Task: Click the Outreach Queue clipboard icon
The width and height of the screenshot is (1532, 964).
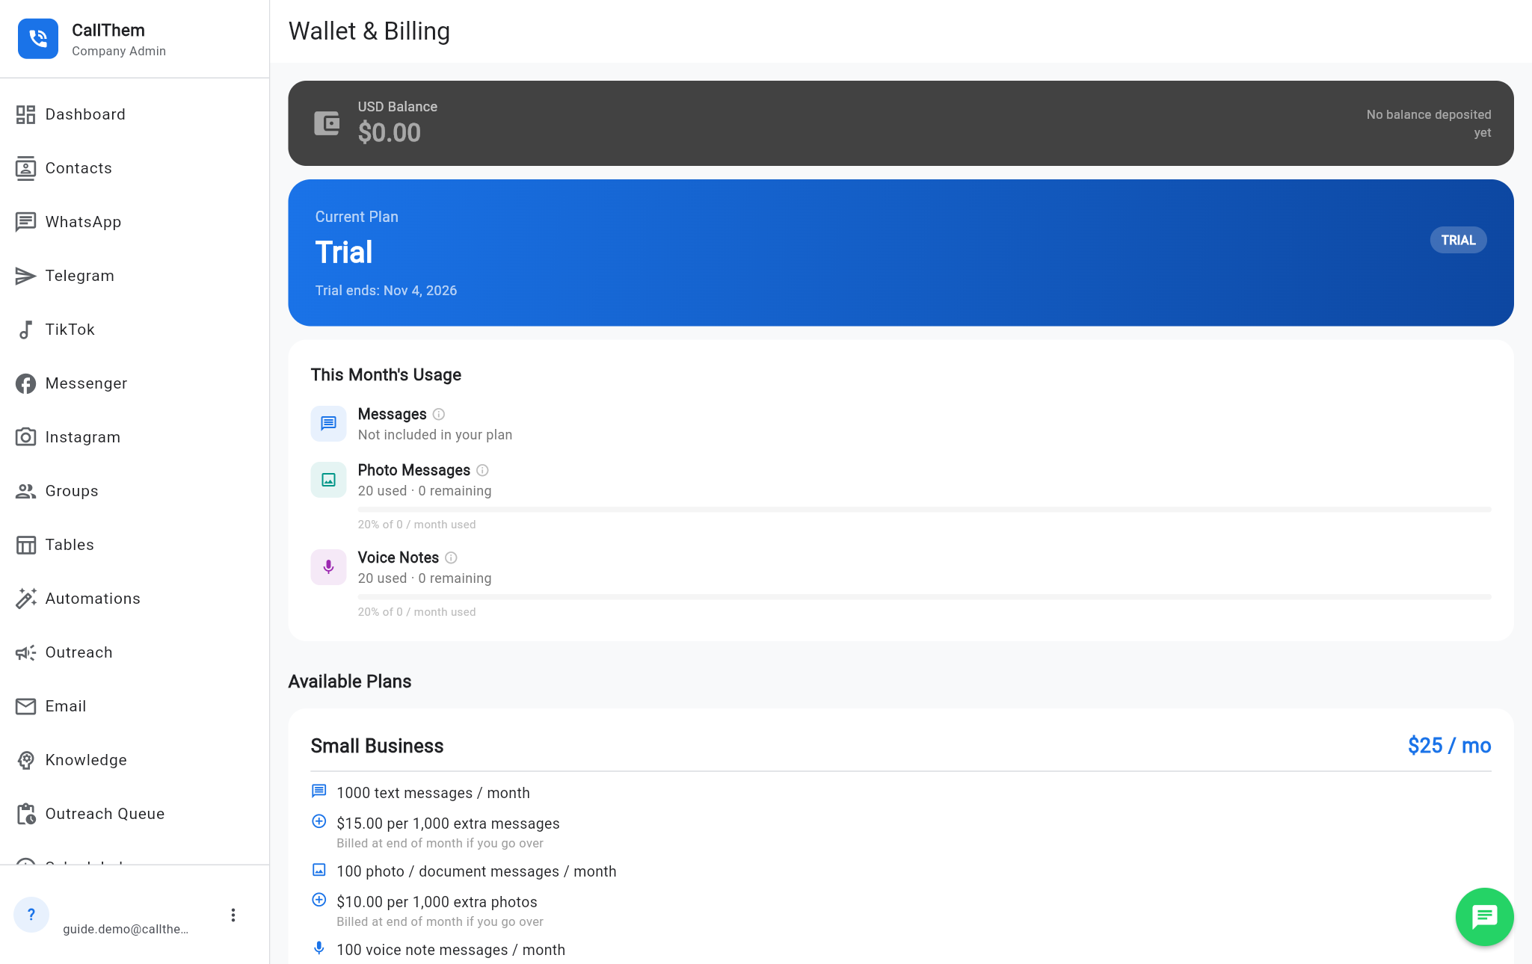Action: (x=25, y=814)
